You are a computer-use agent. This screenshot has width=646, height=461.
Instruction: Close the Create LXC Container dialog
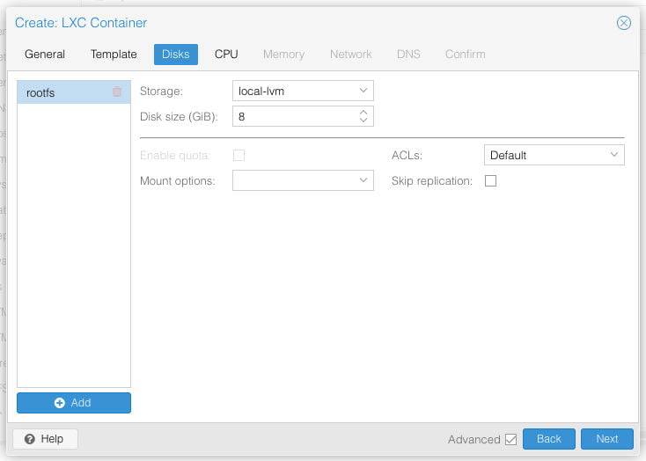point(623,23)
